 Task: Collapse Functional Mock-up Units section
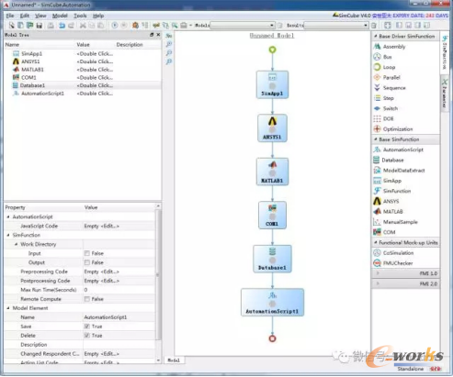376,242
